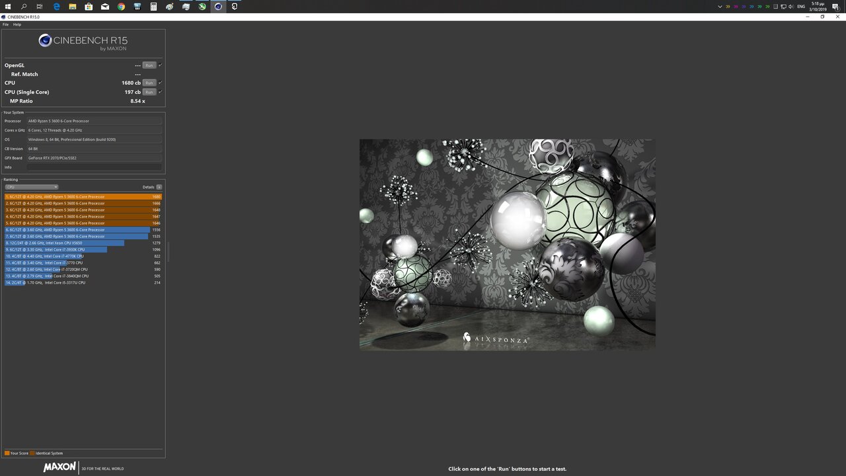Open the Windows Start menu

(x=8, y=7)
